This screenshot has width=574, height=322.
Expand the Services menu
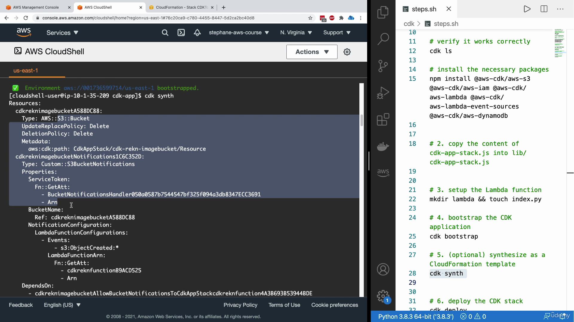62,32
